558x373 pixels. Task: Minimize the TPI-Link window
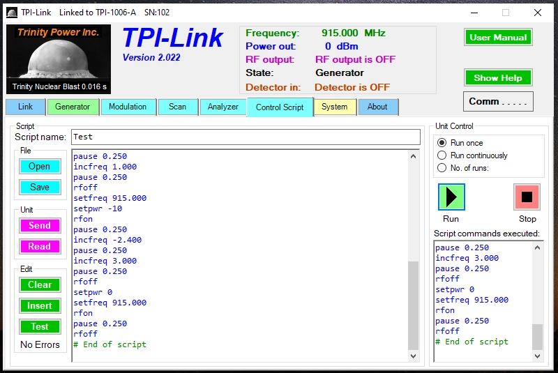point(474,13)
